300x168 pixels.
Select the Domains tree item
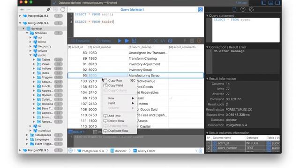click(x=47, y=104)
